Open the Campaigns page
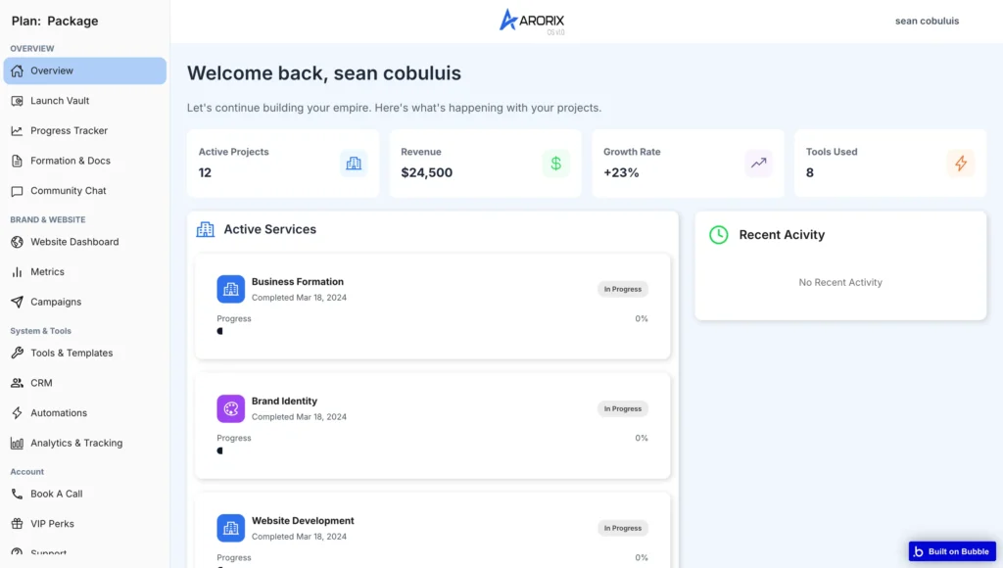Viewport: 1003px width, 568px height. [x=85, y=302]
